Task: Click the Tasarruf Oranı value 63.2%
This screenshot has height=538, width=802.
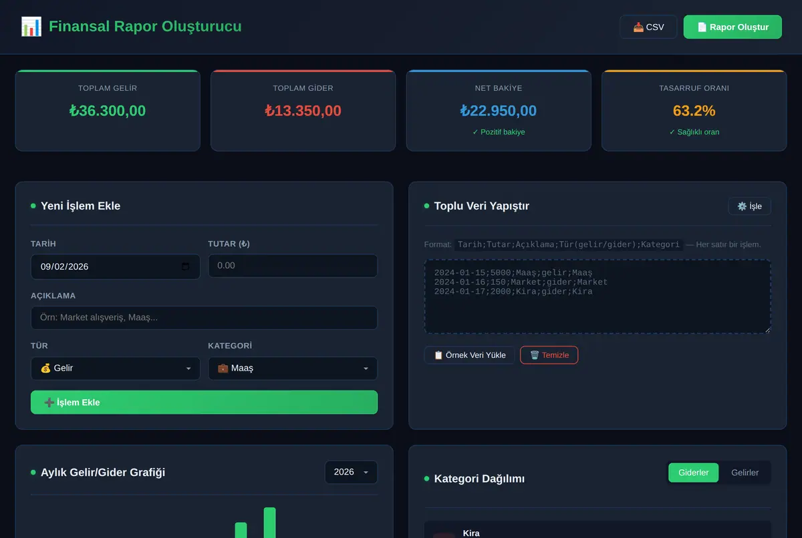Action: click(694, 111)
